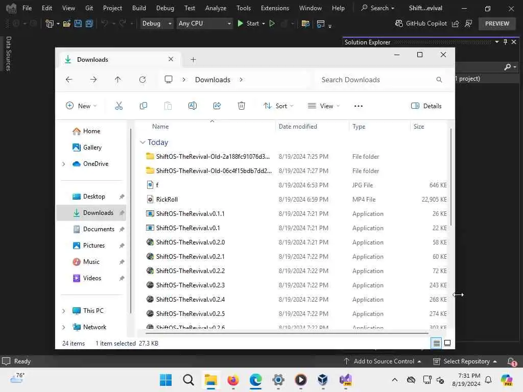Image resolution: width=523 pixels, height=392 pixels.
Task: Open the Project menu
Action: click(112, 8)
